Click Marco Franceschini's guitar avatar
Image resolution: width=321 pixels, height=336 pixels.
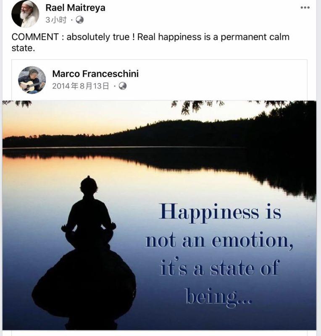point(32,80)
